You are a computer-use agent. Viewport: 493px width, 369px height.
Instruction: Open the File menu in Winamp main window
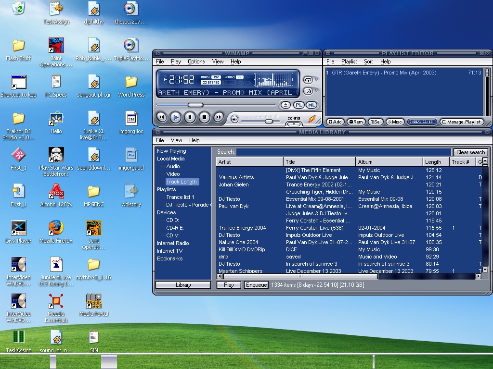click(x=160, y=61)
